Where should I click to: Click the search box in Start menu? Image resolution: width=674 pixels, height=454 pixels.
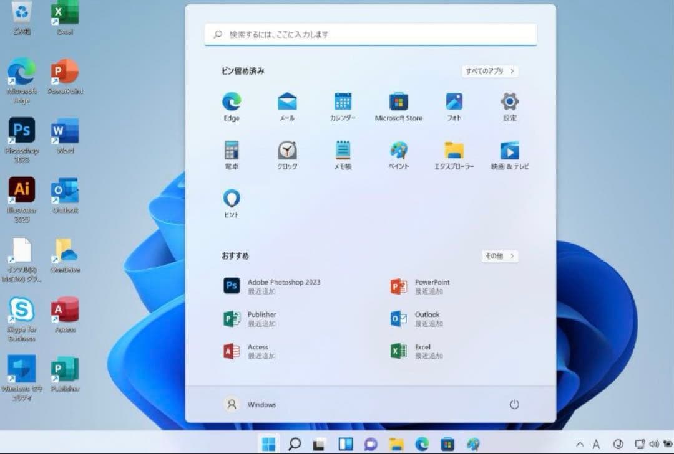[370, 34]
